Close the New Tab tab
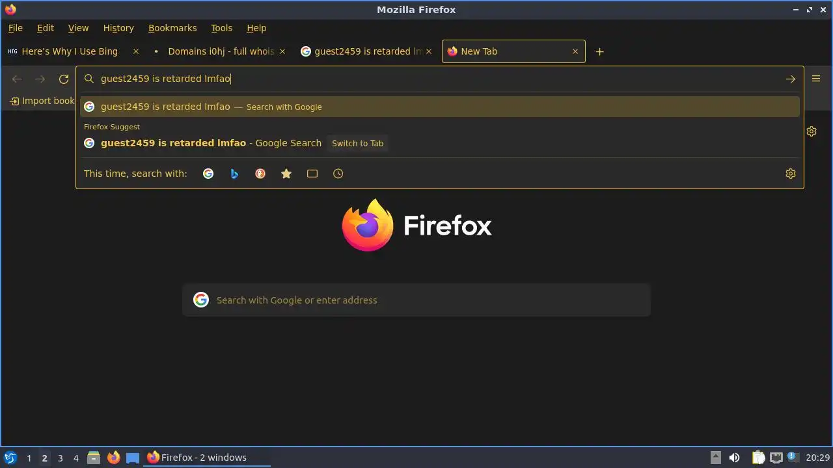The width and height of the screenshot is (833, 468). (575, 51)
